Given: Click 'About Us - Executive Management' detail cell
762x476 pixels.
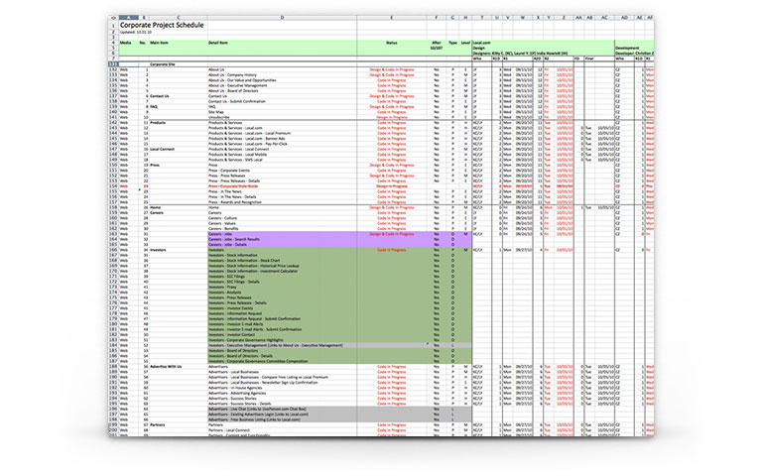Looking at the screenshot, I should [238, 85].
